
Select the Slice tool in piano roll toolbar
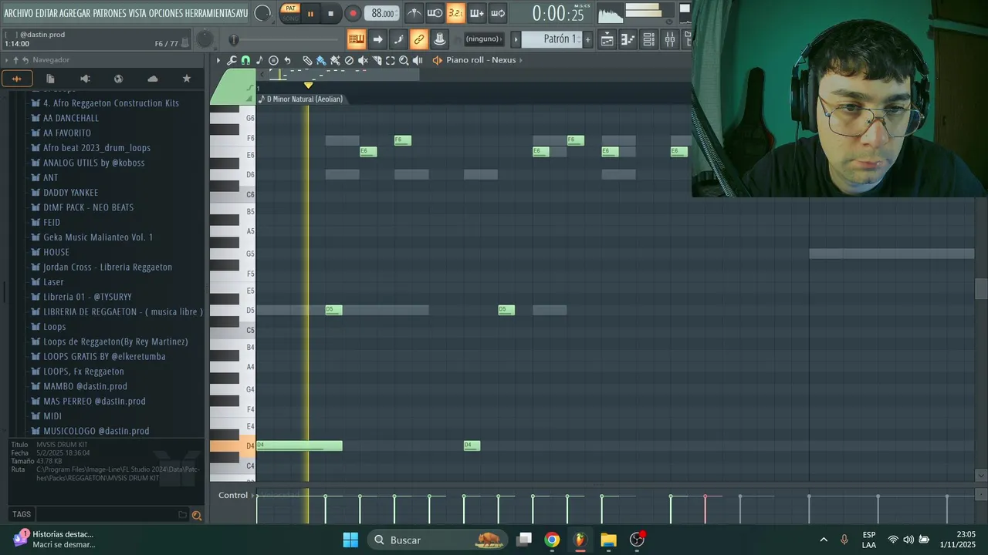tap(377, 60)
